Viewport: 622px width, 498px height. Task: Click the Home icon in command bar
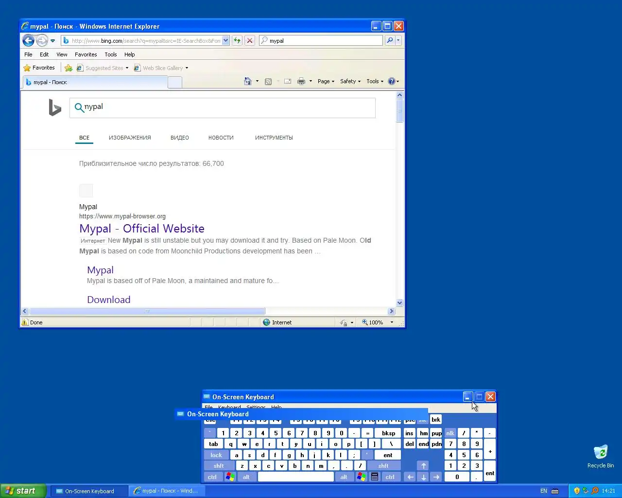pyautogui.click(x=248, y=81)
